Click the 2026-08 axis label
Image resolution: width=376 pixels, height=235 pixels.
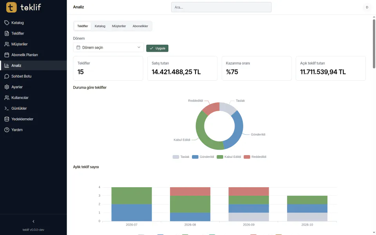pos(190,225)
